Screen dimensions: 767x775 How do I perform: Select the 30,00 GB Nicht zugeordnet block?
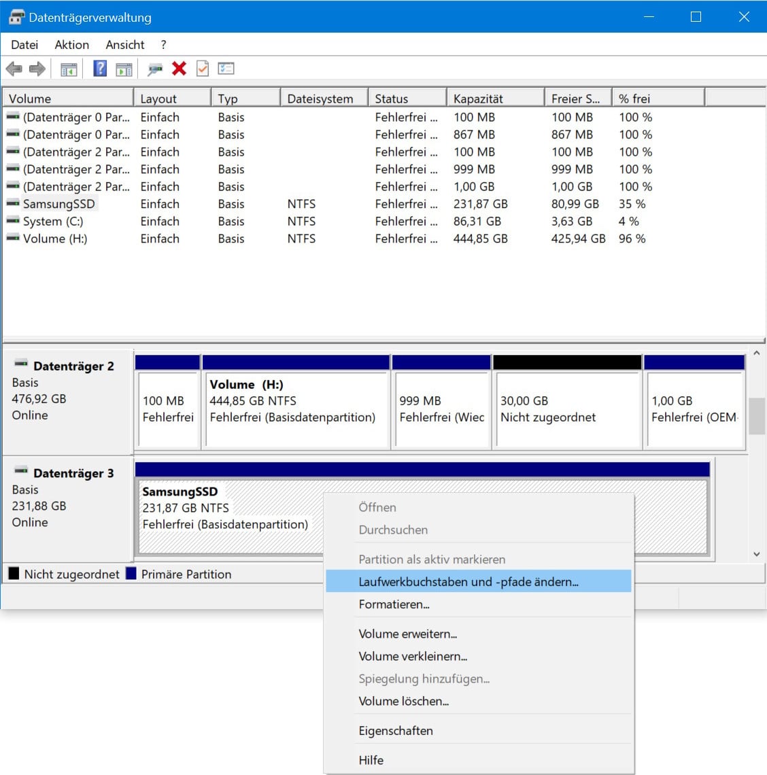(567, 402)
